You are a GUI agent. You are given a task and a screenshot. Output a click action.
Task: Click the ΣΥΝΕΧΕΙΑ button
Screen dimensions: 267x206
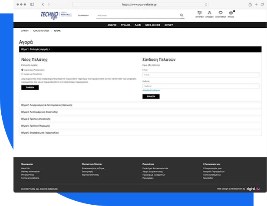pyautogui.click(x=30, y=88)
